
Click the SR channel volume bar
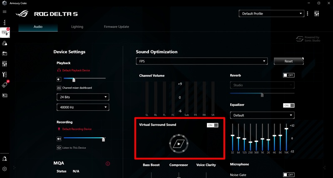tap(213, 97)
